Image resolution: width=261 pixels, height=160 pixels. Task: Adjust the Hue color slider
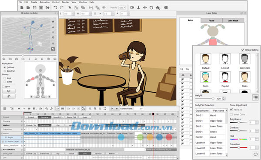click(x=238, y=139)
